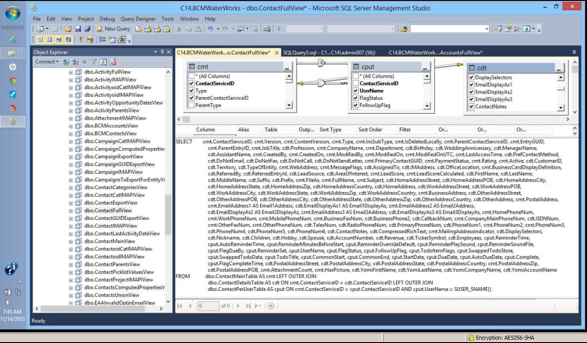Click the Add Group By icon
587x343 pixels.
tap(101, 39)
